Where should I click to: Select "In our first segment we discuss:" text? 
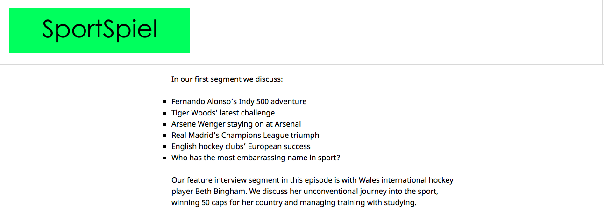click(x=227, y=79)
